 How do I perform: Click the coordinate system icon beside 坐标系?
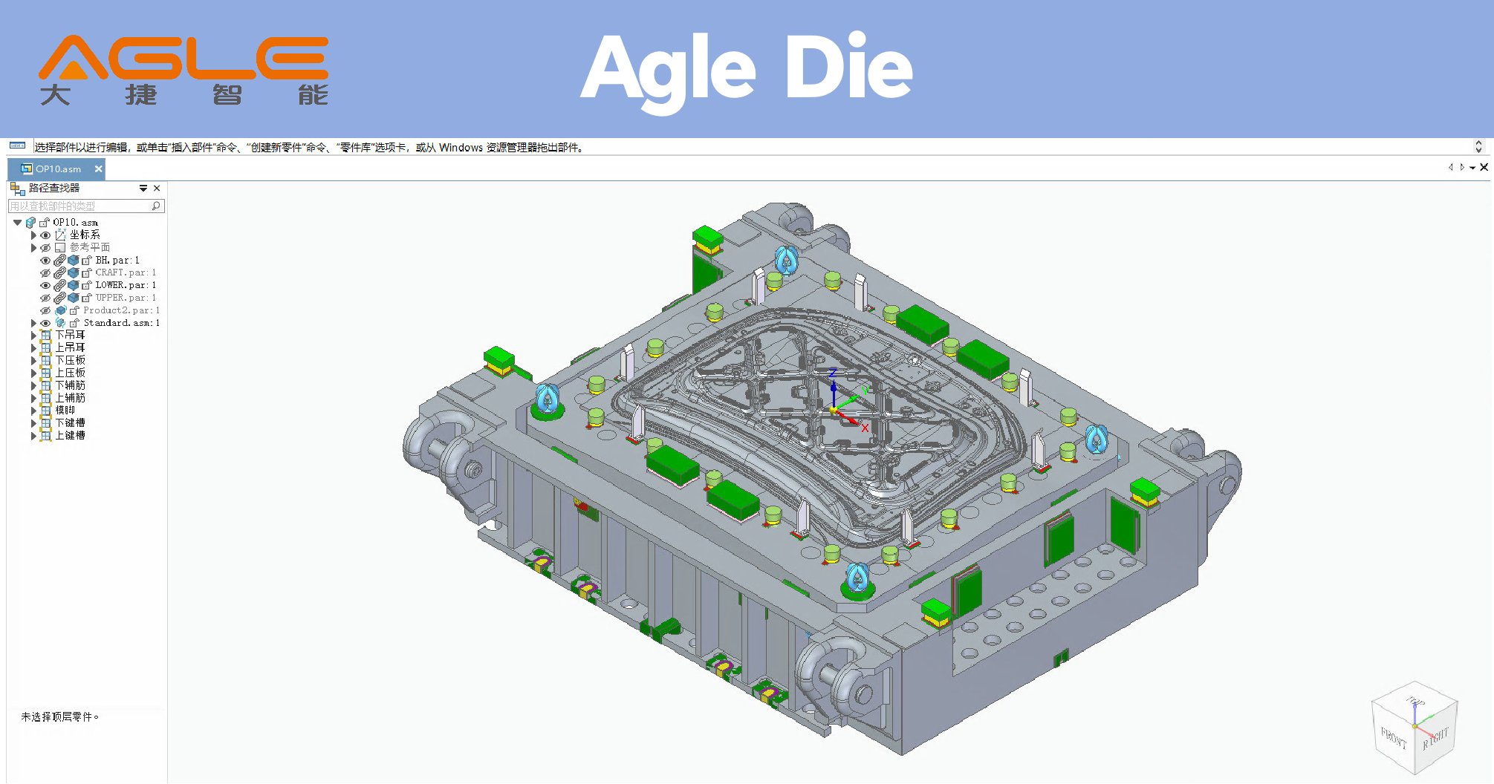[x=60, y=235]
